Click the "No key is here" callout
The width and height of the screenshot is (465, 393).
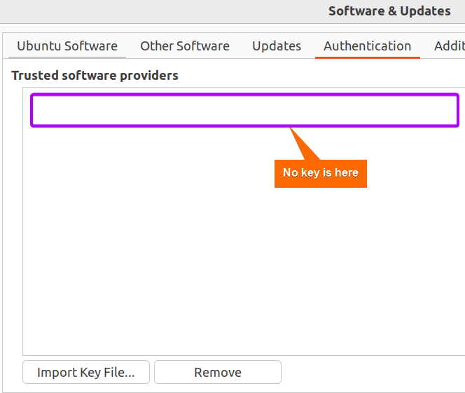(321, 174)
